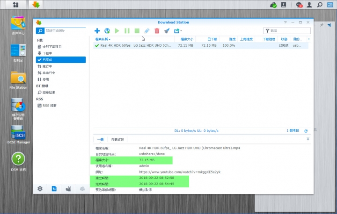
Task: Open the Download Station help question mark
Action: tap(285, 22)
